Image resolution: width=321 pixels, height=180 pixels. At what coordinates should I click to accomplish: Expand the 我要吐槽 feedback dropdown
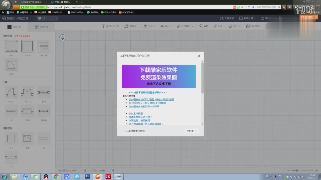coord(248,18)
